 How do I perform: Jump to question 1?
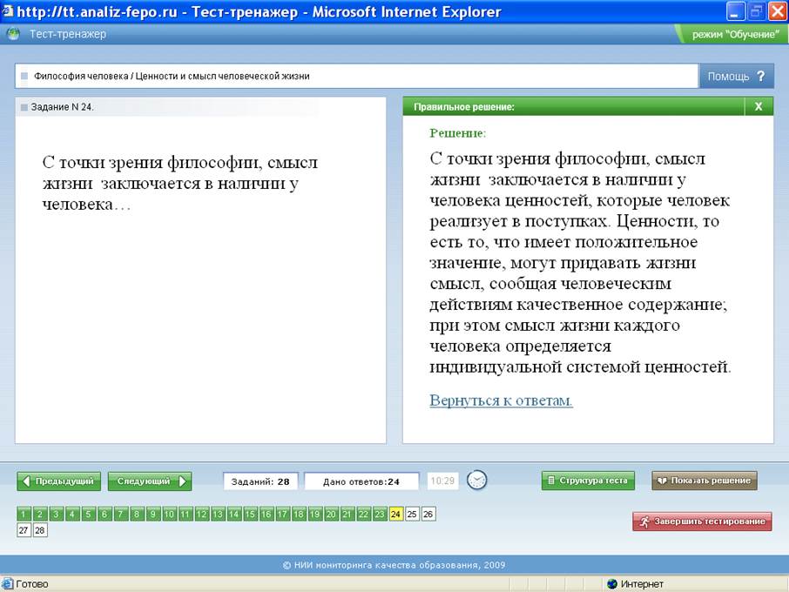pyautogui.click(x=24, y=514)
